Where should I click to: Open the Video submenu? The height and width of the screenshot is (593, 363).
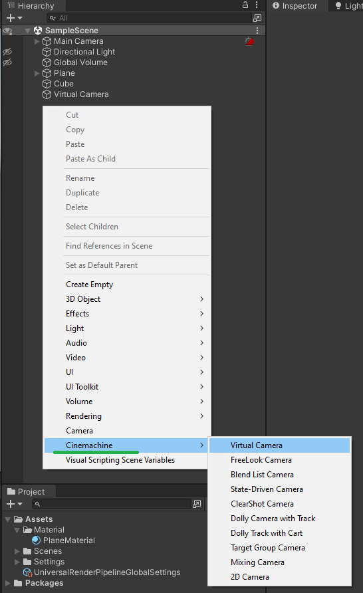(127, 358)
